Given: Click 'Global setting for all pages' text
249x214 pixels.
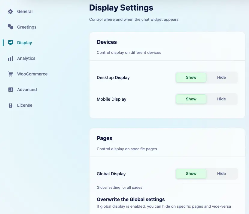Looking at the screenshot, I should pos(120,188).
